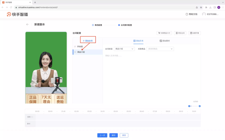The image size is (225, 140).
Task: Switch to the 添加文本 tab
Action: point(138,41)
